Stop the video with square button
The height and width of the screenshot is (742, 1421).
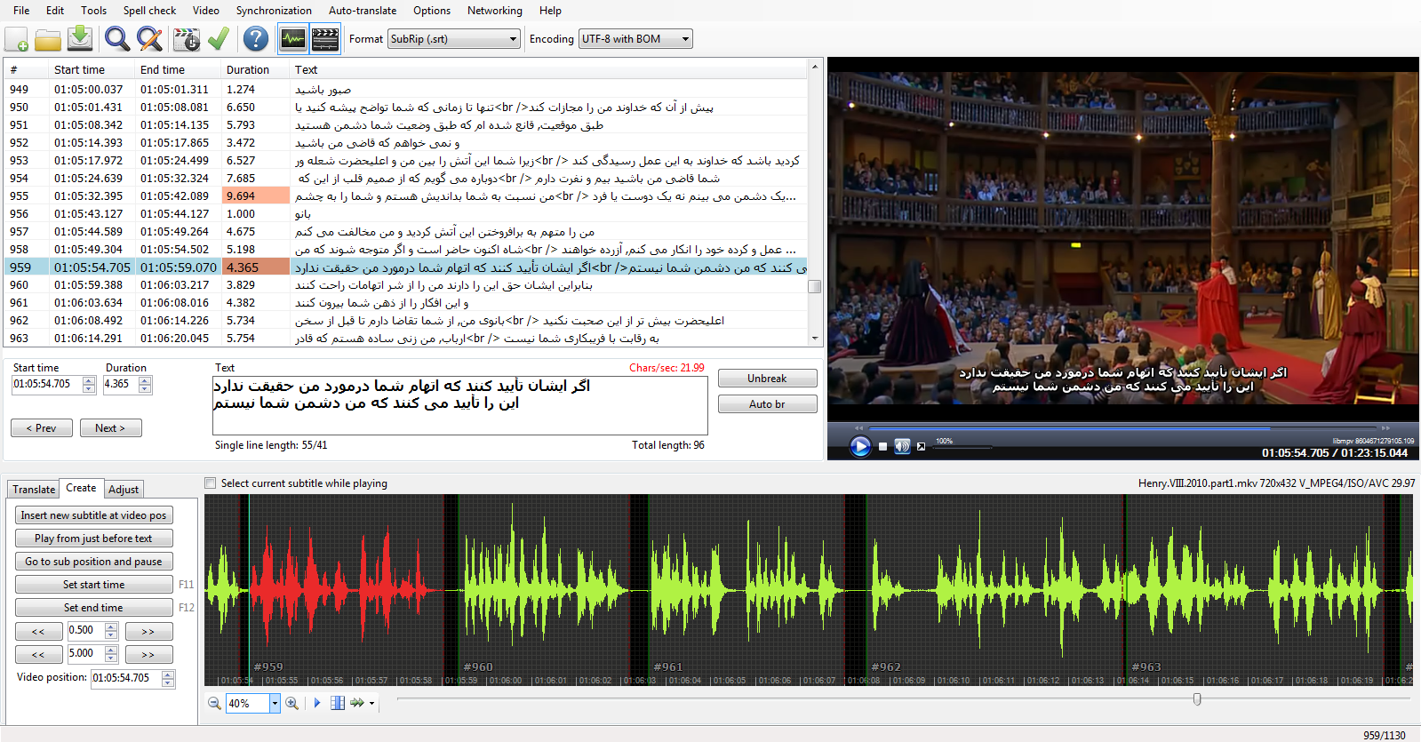pyautogui.click(x=882, y=447)
